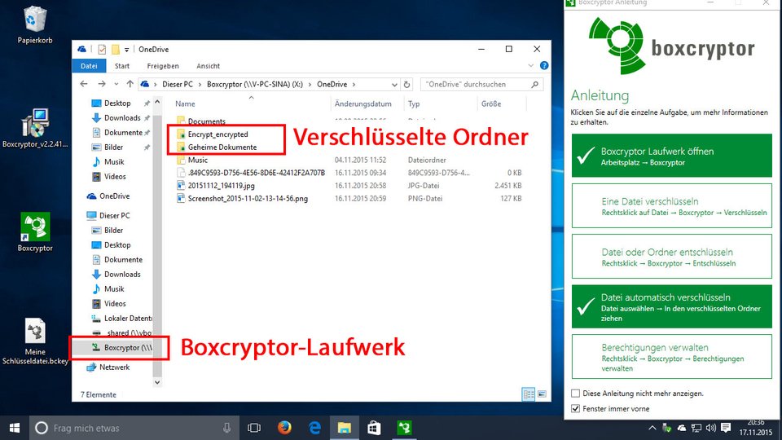This screenshot has height=440, width=782.
Task: Check 'Diese Anleitung nicht mehr anzeigen'
Action: 576,393
